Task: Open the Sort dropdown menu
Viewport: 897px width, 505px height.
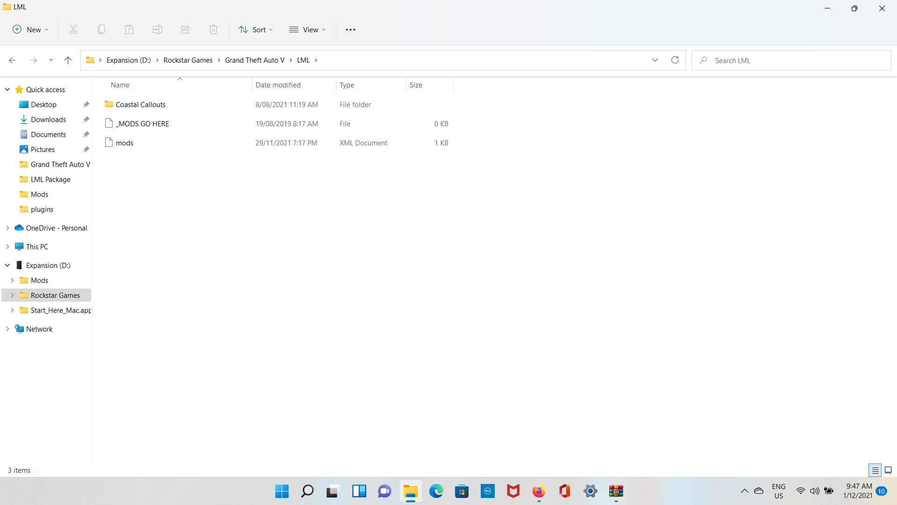Action: (x=256, y=29)
